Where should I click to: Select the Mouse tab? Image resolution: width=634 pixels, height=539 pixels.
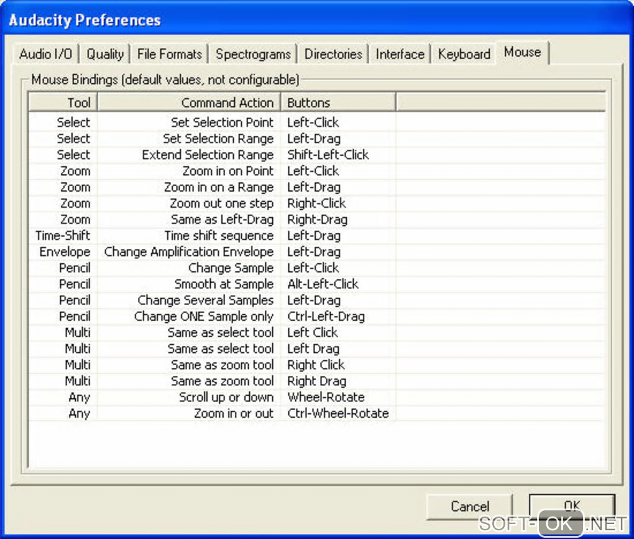[522, 52]
